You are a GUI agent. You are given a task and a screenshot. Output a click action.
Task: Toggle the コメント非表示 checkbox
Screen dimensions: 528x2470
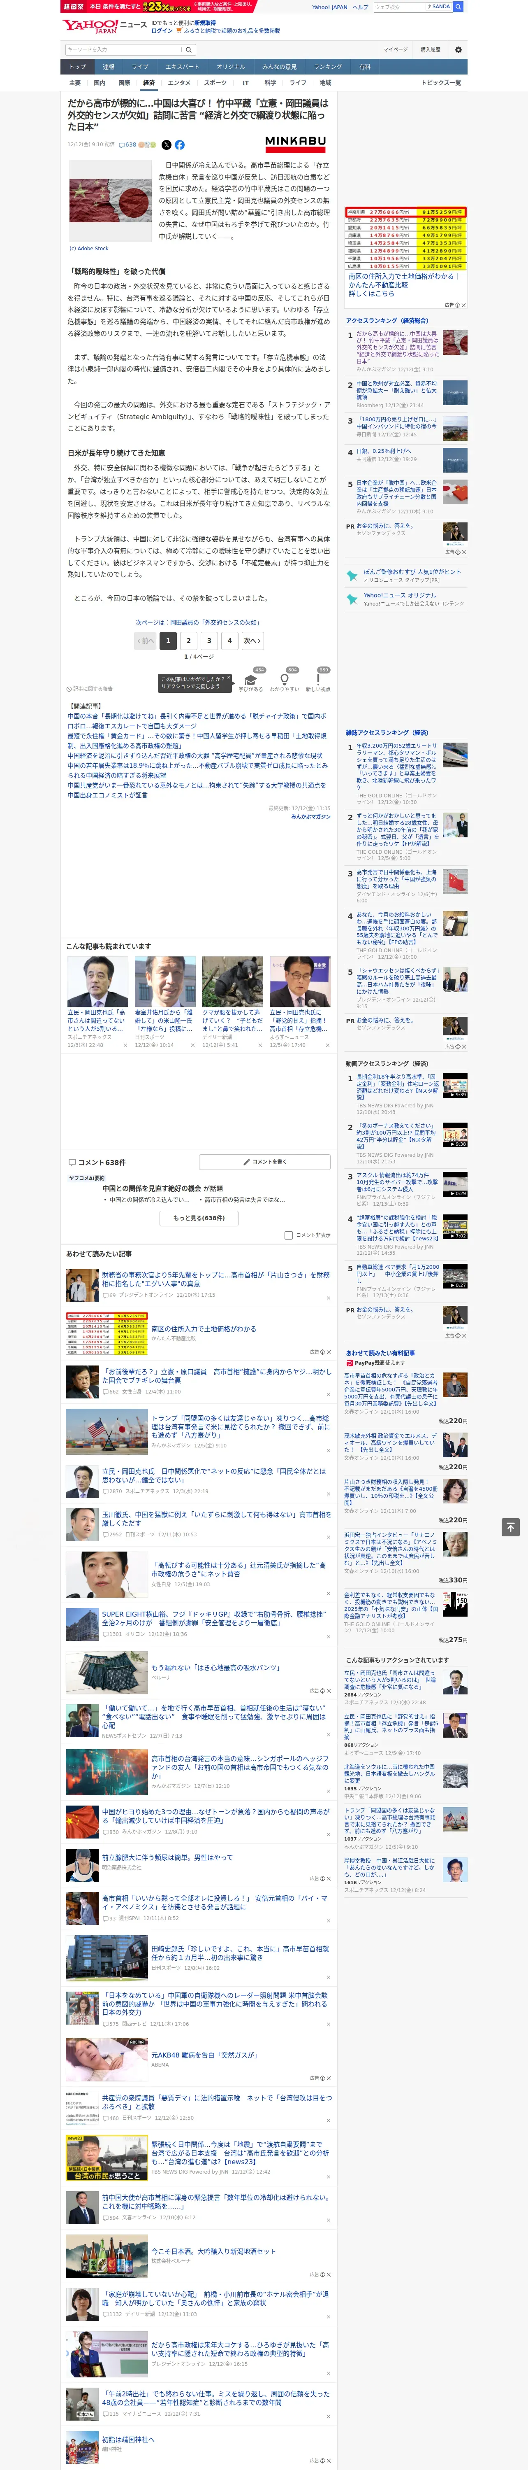288,1235
